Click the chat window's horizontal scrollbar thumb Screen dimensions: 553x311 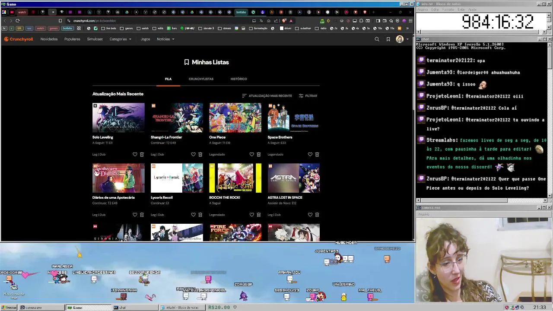(x=464, y=200)
